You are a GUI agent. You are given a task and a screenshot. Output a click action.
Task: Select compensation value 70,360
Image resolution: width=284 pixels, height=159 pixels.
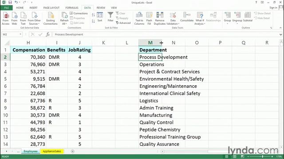click(28, 57)
